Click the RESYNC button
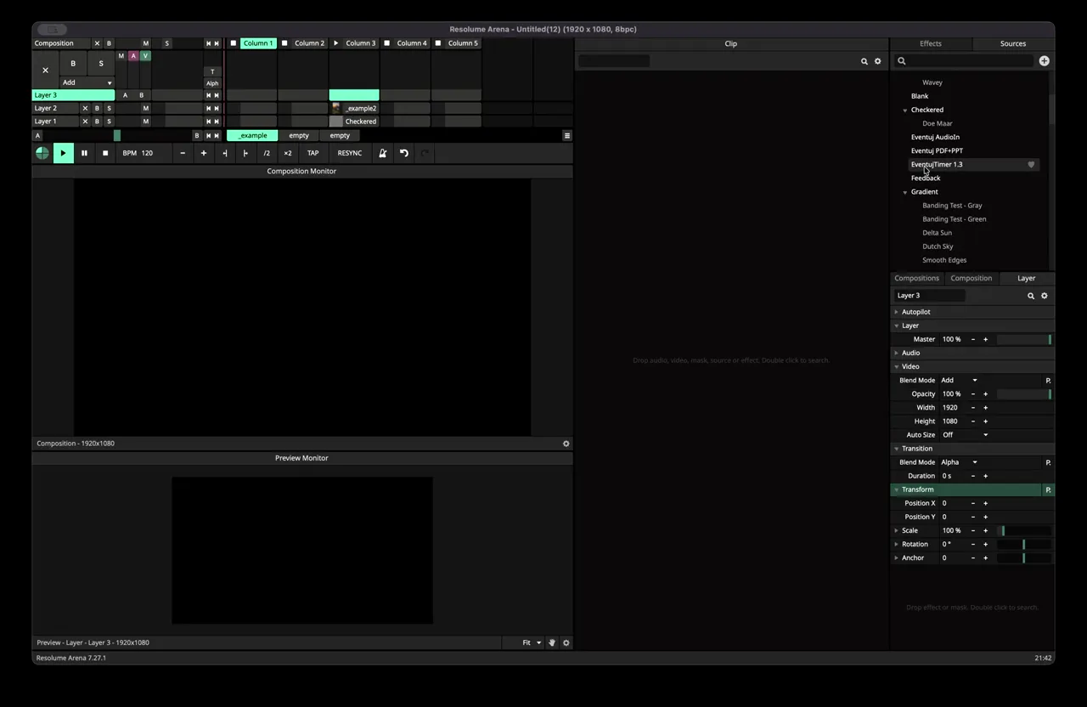Screen dimensions: 1087x707 coord(350,153)
